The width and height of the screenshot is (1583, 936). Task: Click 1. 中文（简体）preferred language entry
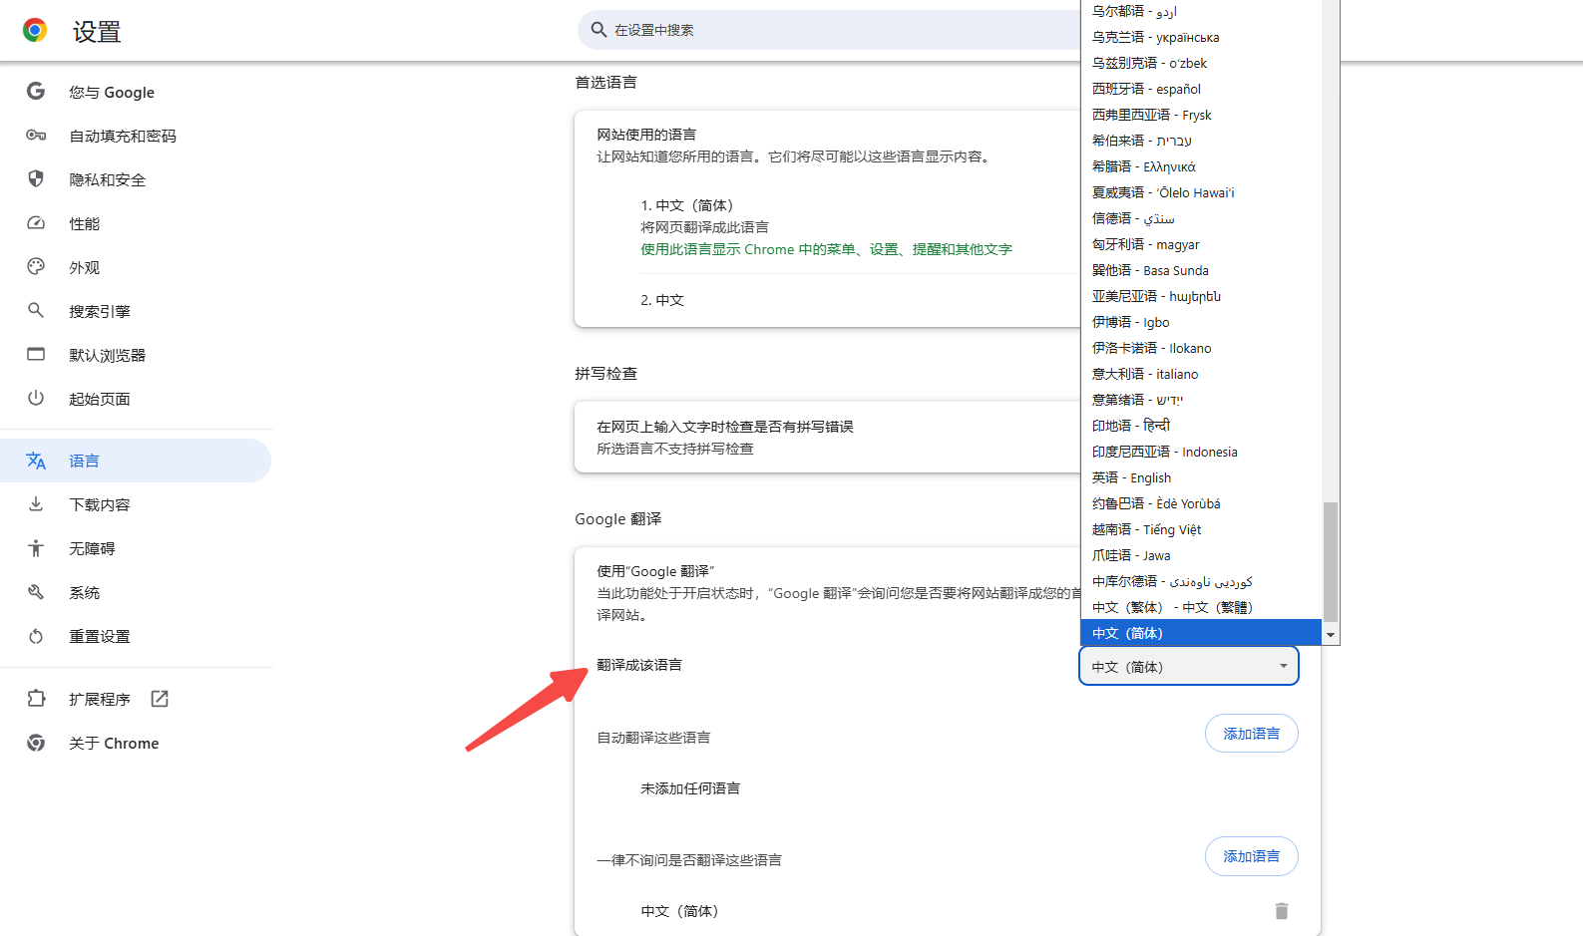point(687,205)
